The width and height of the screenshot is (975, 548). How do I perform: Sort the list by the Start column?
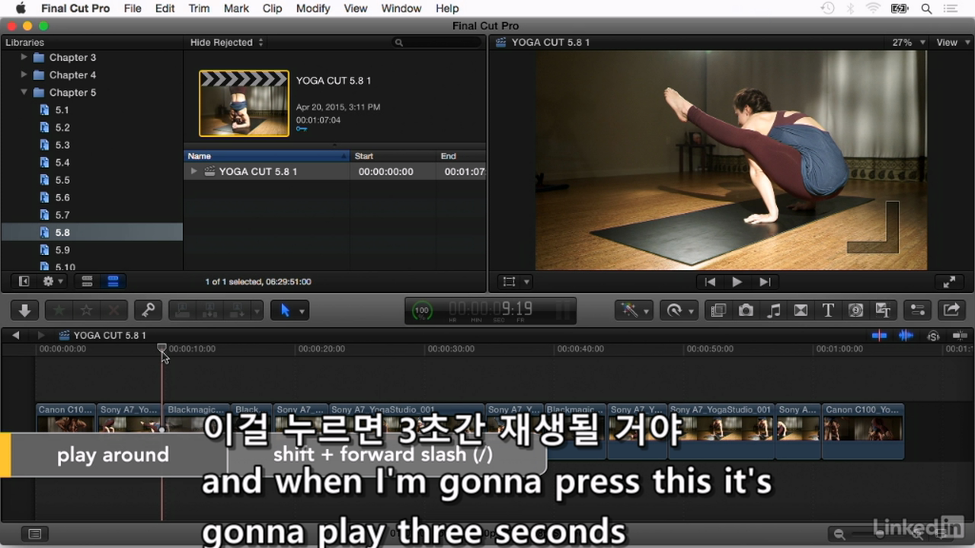[x=394, y=156]
